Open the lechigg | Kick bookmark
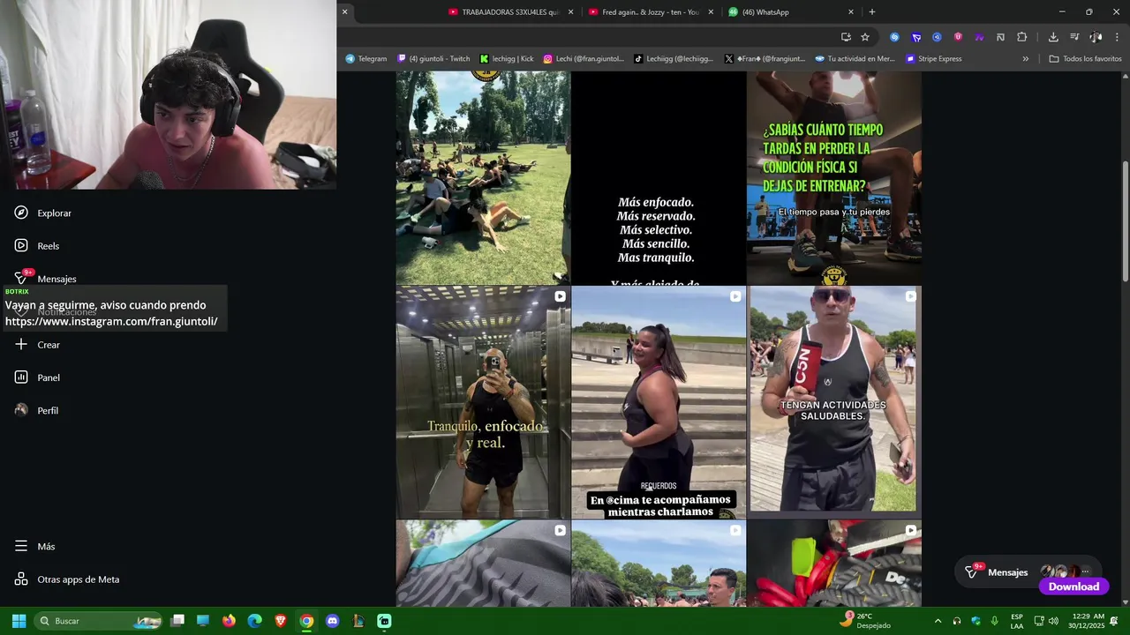1130x635 pixels. pos(507,59)
